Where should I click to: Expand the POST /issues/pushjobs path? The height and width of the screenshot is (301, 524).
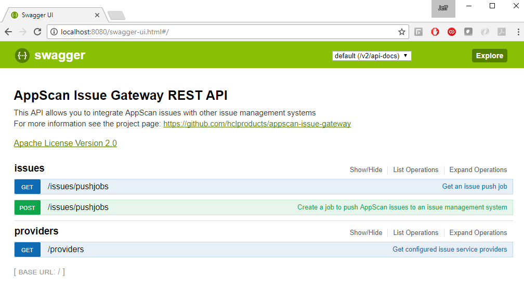click(x=78, y=207)
